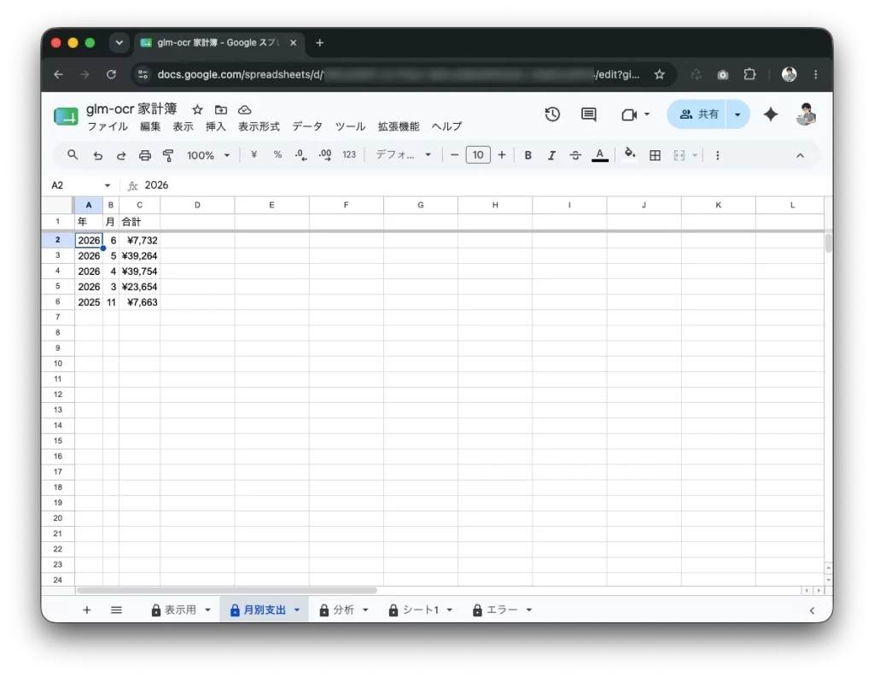
Task: Select the paint format tool
Action: pos(168,155)
